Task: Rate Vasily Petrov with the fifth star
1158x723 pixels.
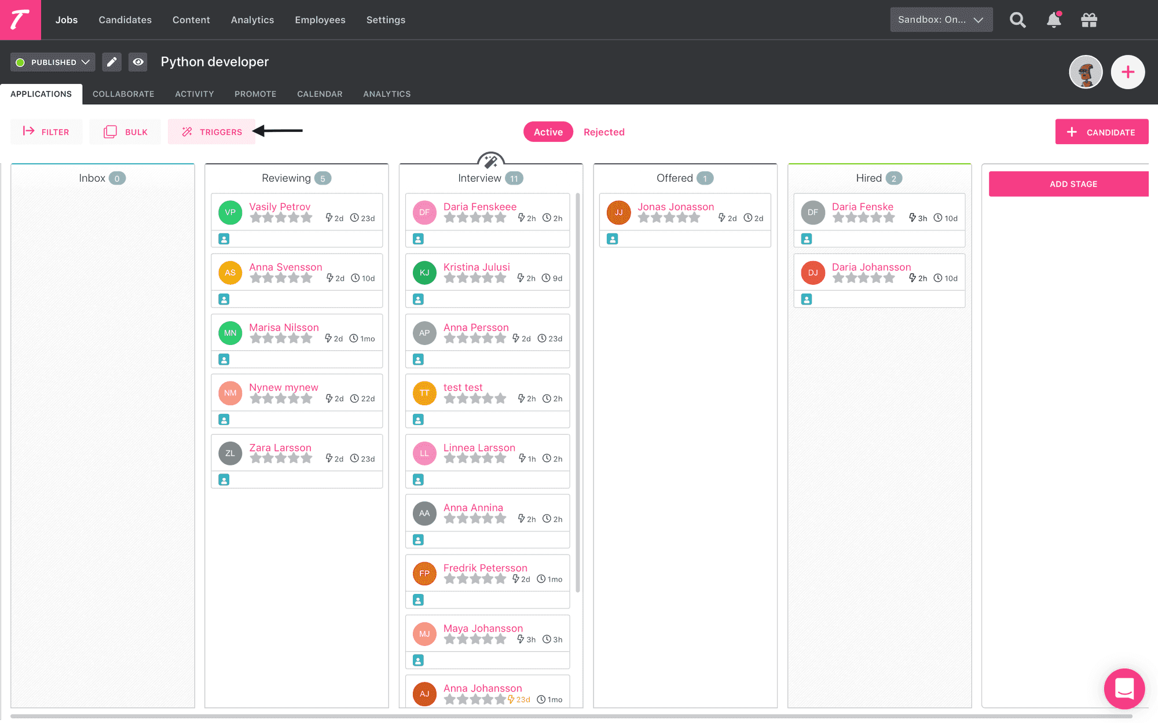Action: (306, 218)
